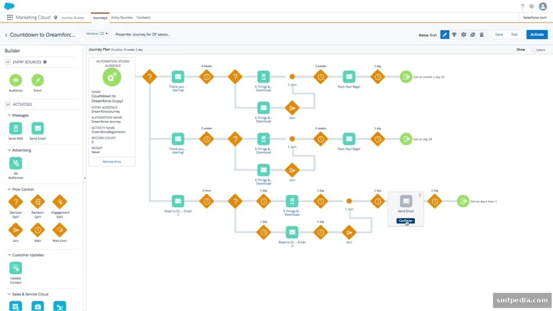The height and width of the screenshot is (311, 553).
Task: Open the app launcher grid icon
Action: pyautogui.click(x=10, y=17)
